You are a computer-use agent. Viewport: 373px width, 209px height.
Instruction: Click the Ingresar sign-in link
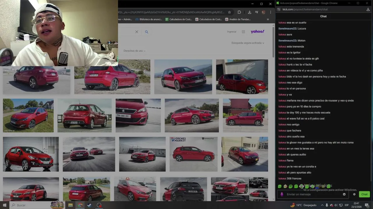(232, 32)
